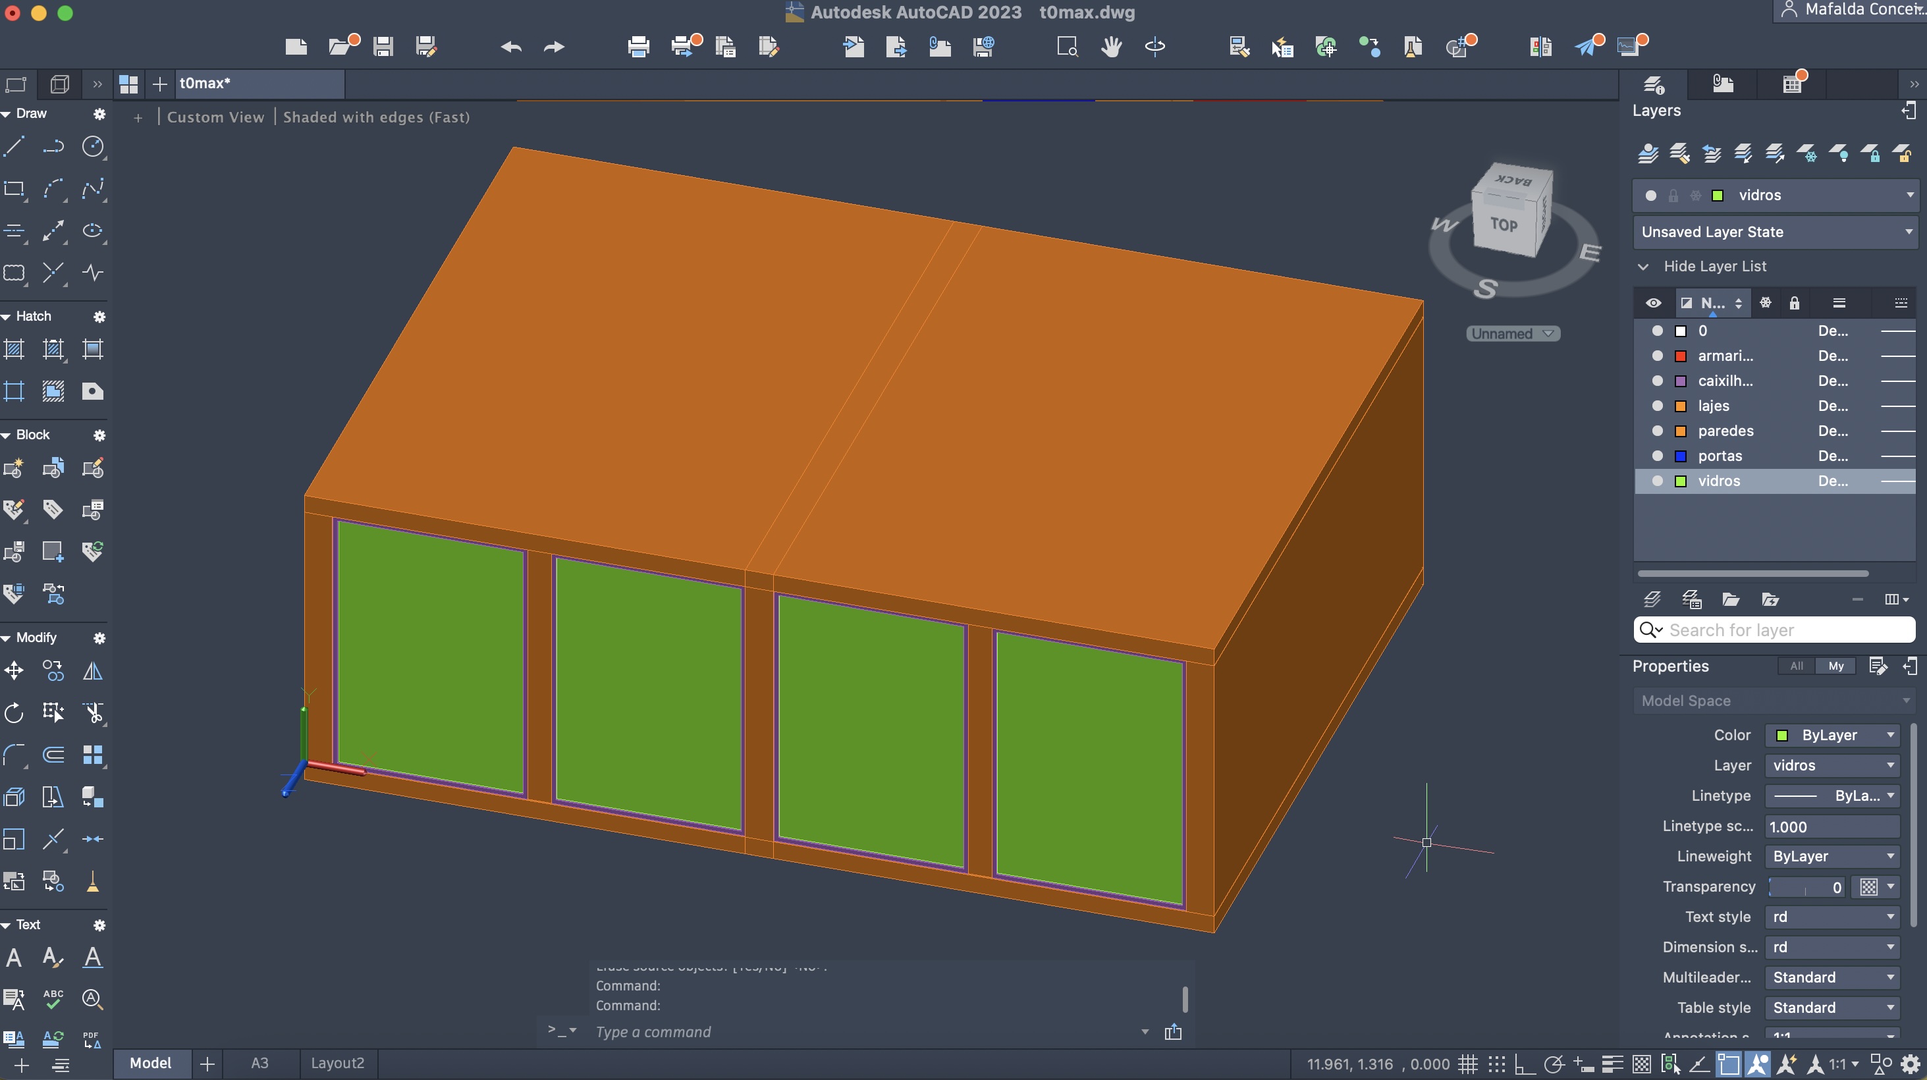Click the Move tool in Modify

pyautogui.click(x=14, y=671)
